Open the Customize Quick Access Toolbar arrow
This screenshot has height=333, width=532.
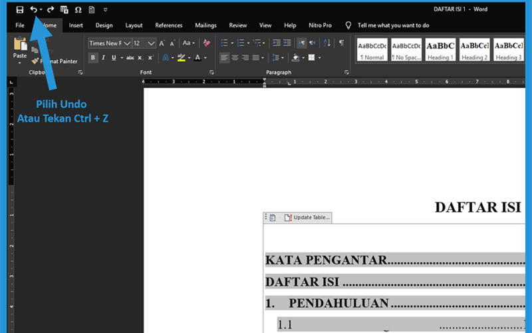pos(106,10)
